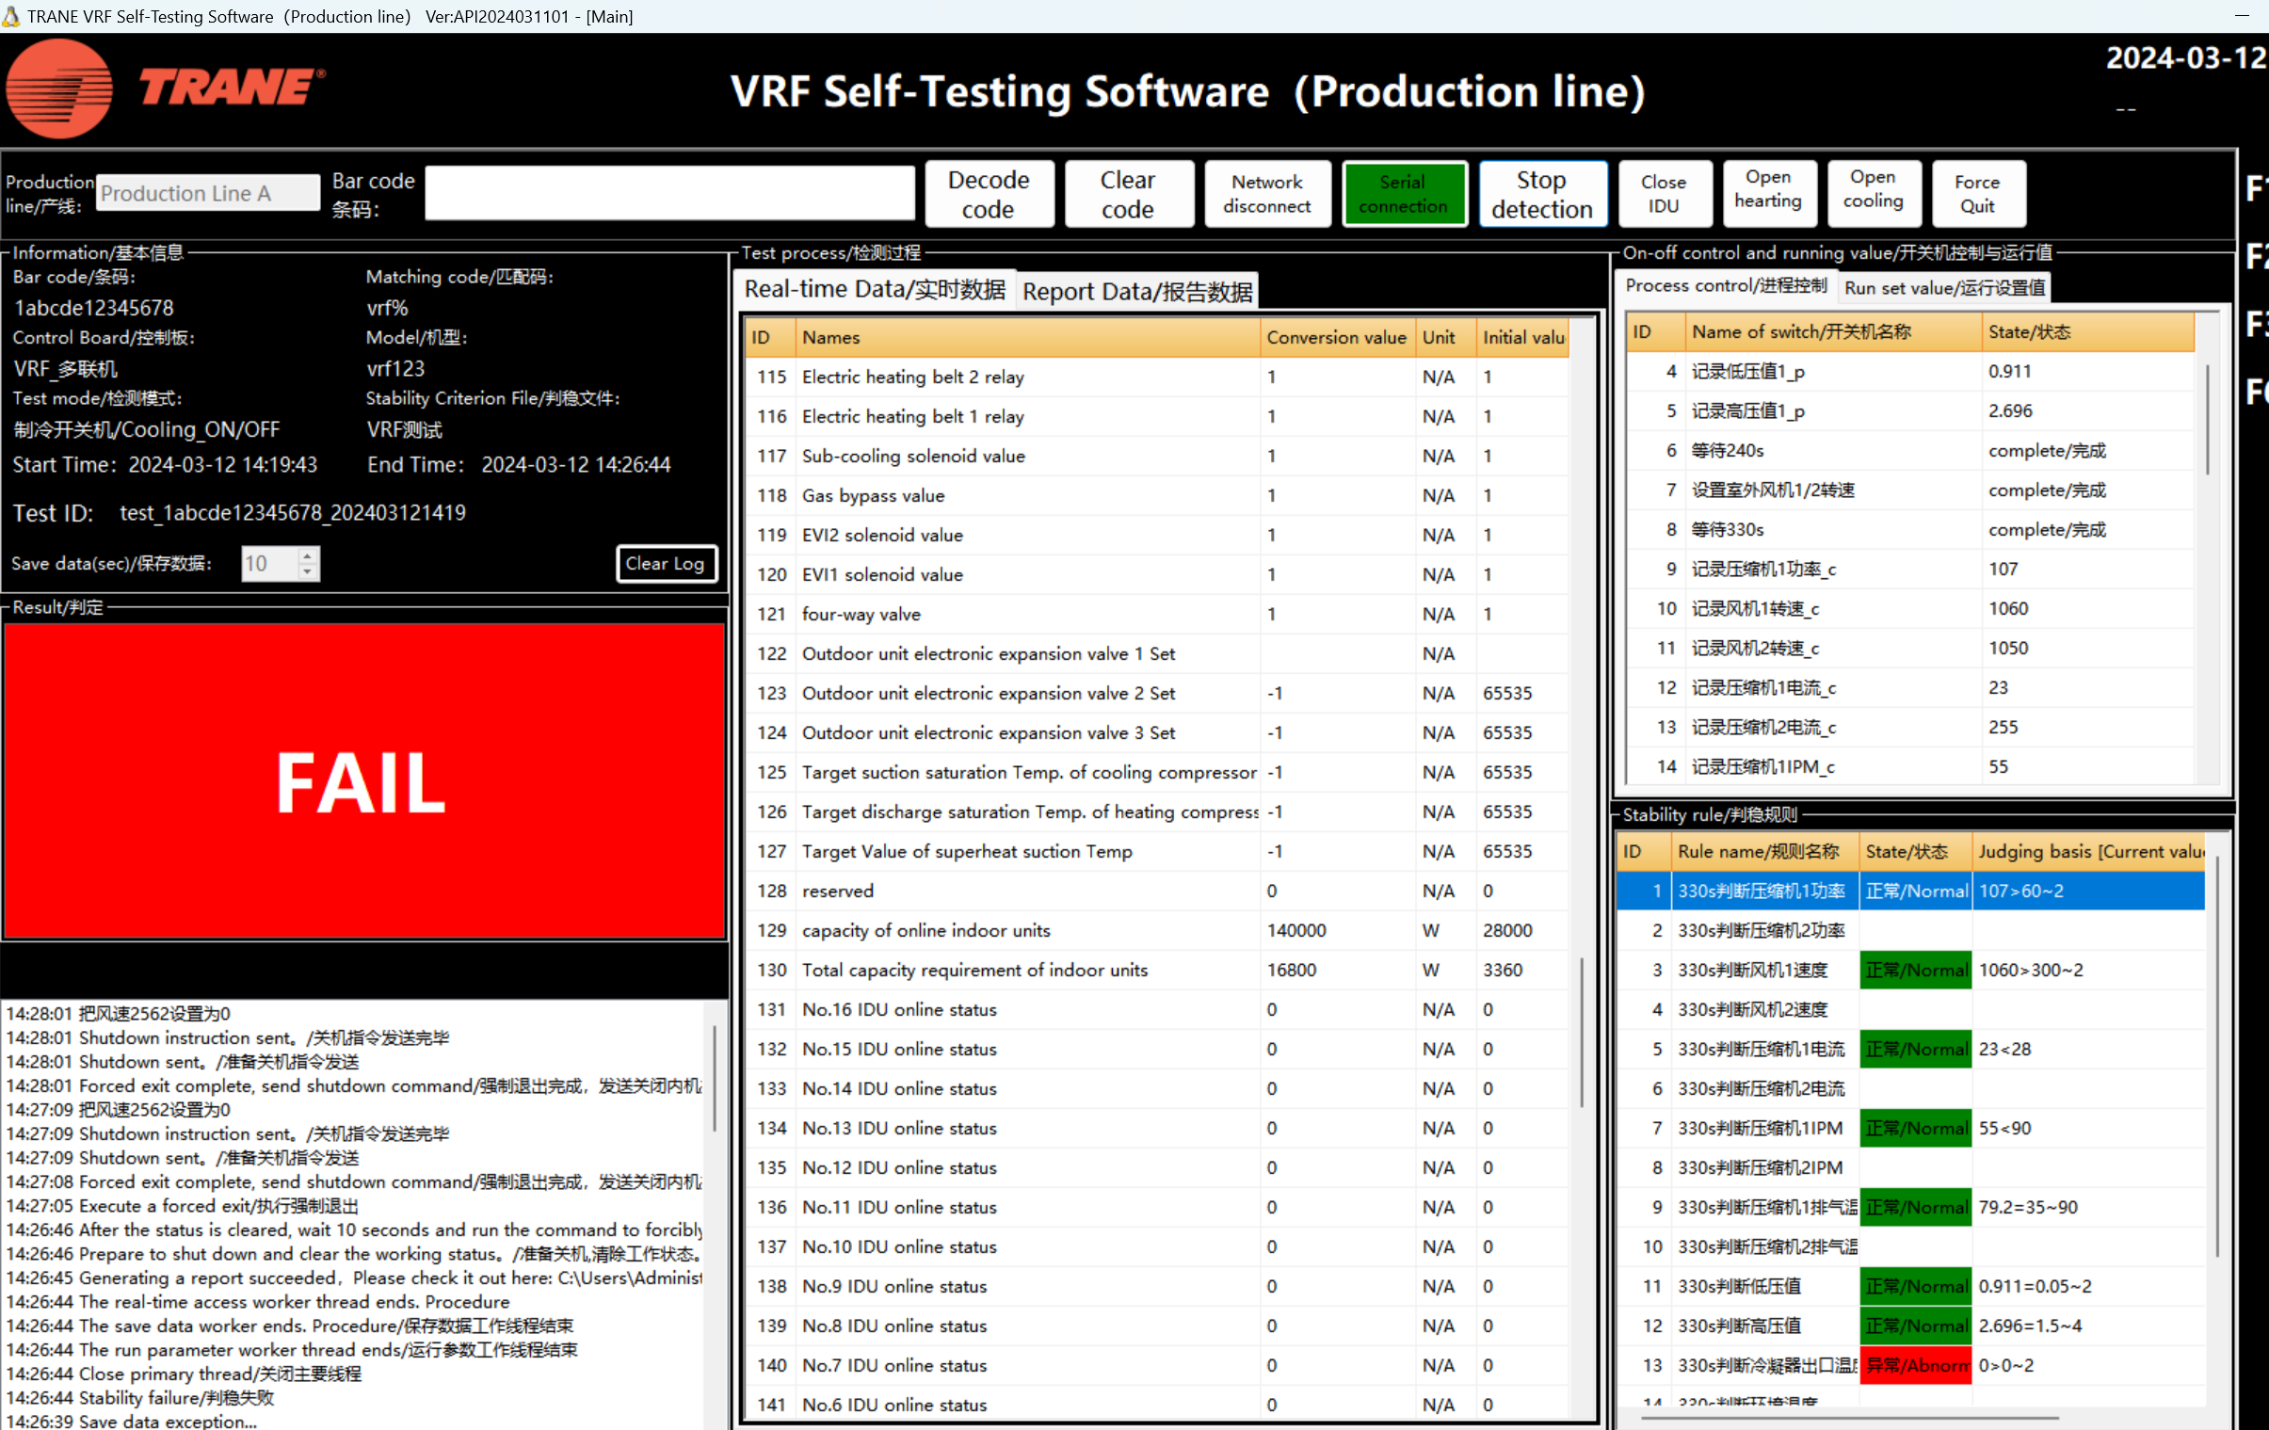Select the 记录风机1转速_c process row
This screenshot has width=2269, height=1430.
(1911, 608)
